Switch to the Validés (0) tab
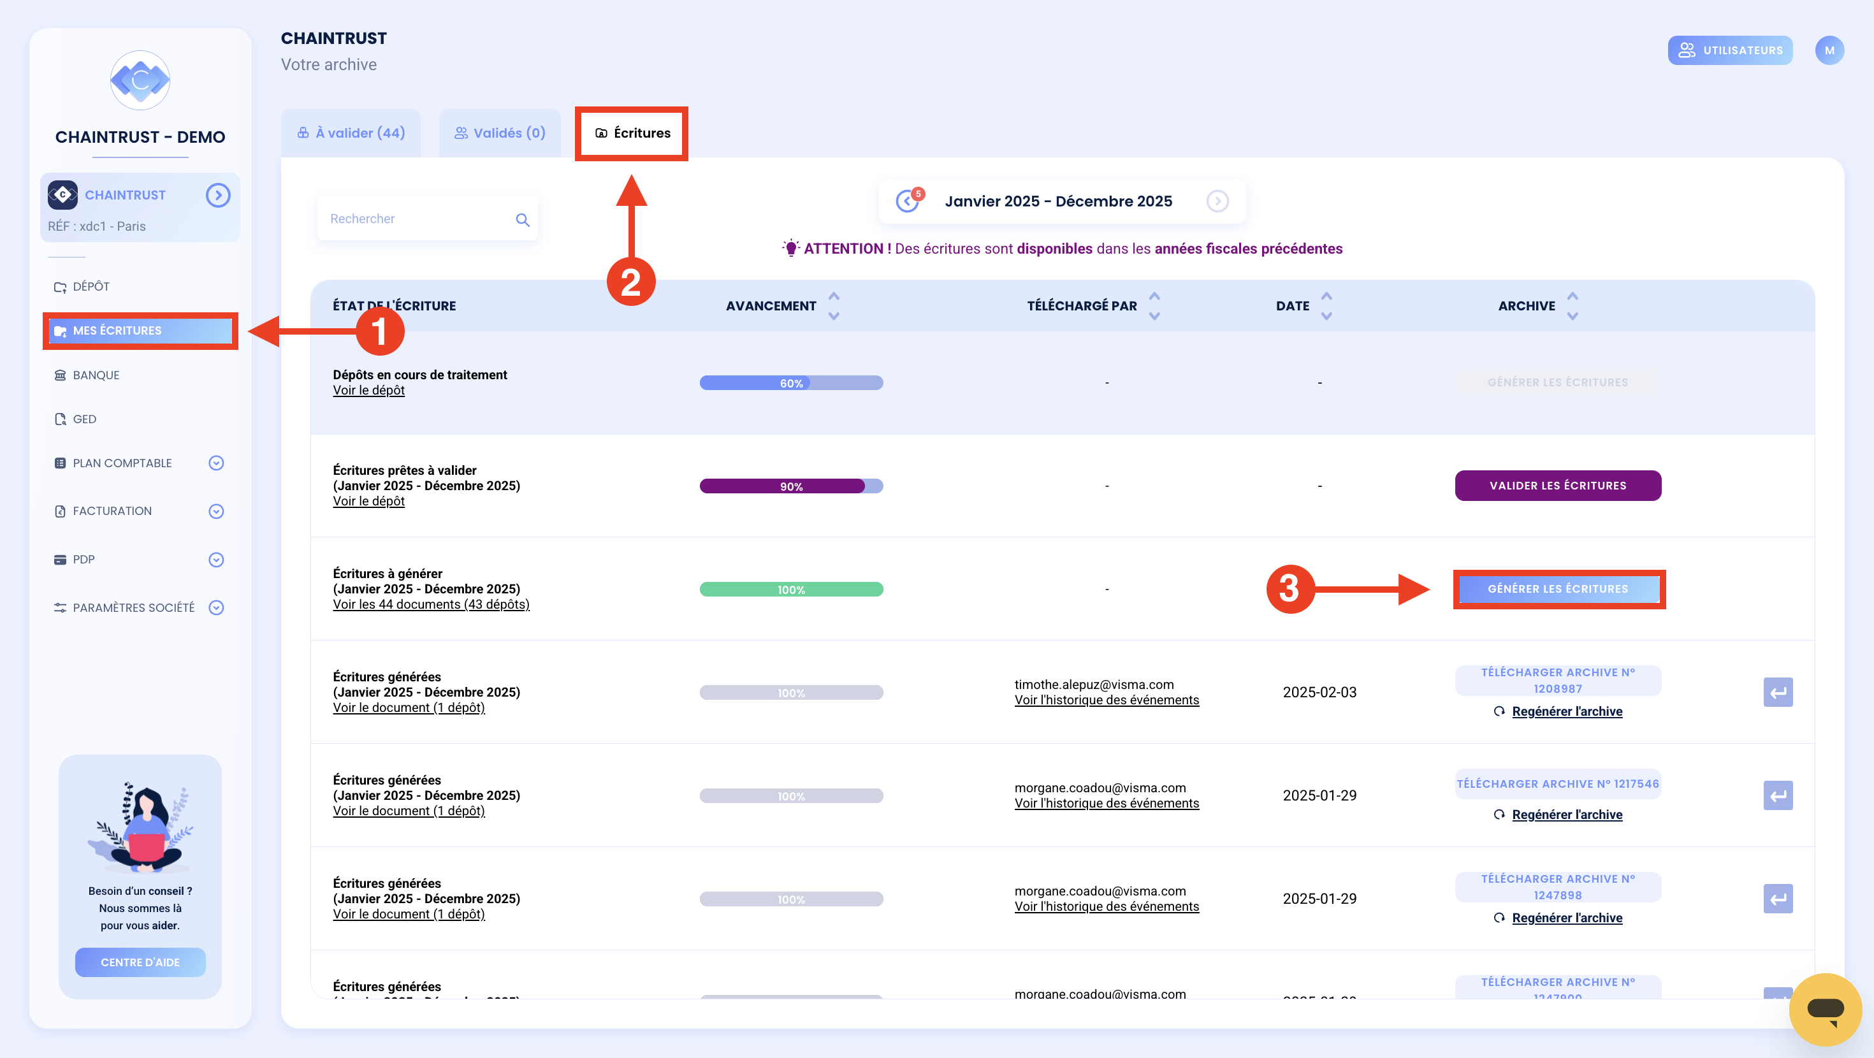The width and height of the screenshot is (1874, 1058). tap(500, 133)
